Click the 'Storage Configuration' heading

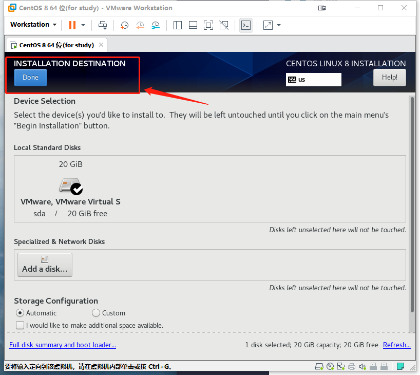pyautogui.click(x=56, y=301)
